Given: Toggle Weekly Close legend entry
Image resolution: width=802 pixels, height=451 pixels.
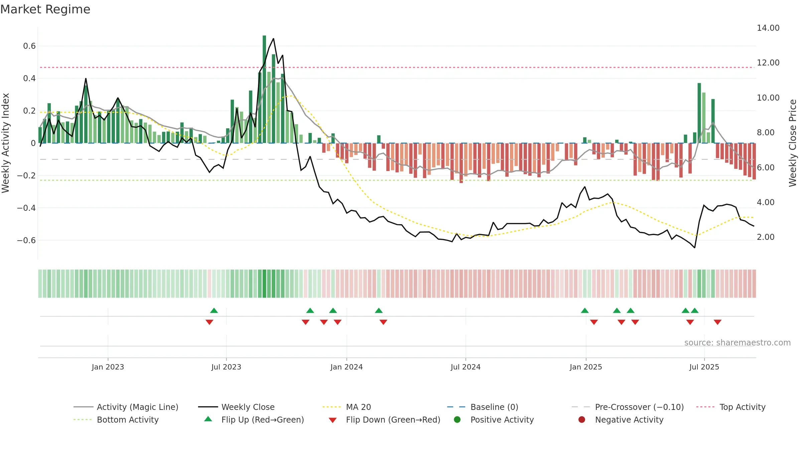Looking at the screenshot, I should tap(236, 407).
